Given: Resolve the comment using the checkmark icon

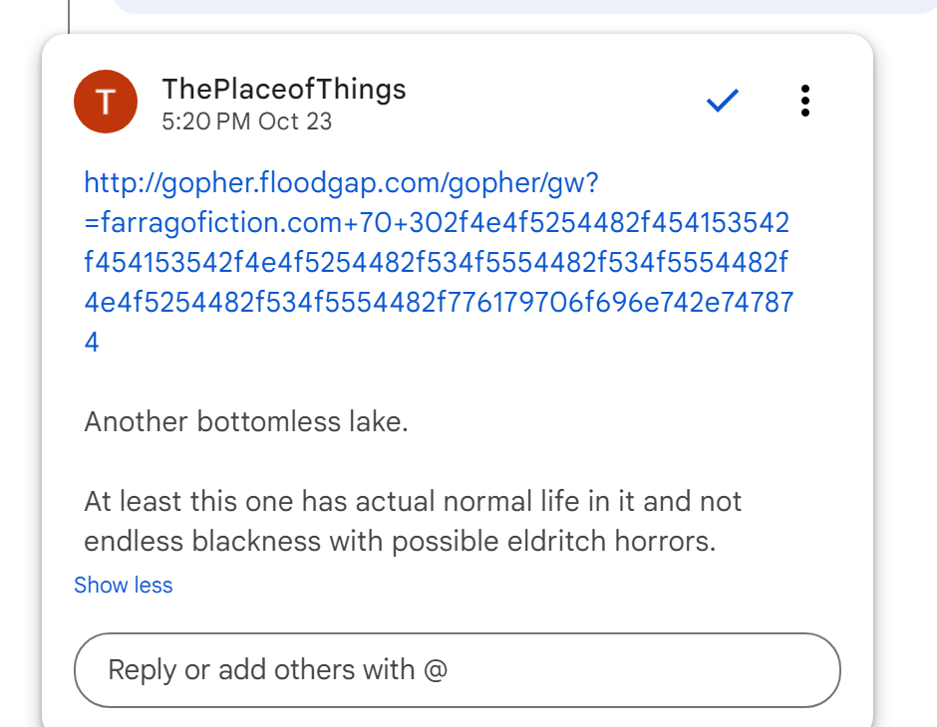Looking at the screenshot, I should [722, 101].
